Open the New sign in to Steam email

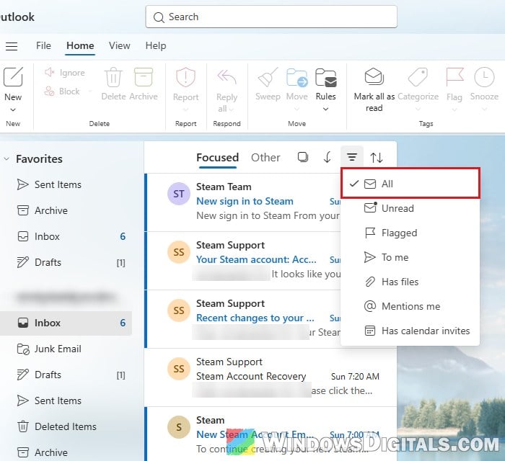[x=242, y=202]
